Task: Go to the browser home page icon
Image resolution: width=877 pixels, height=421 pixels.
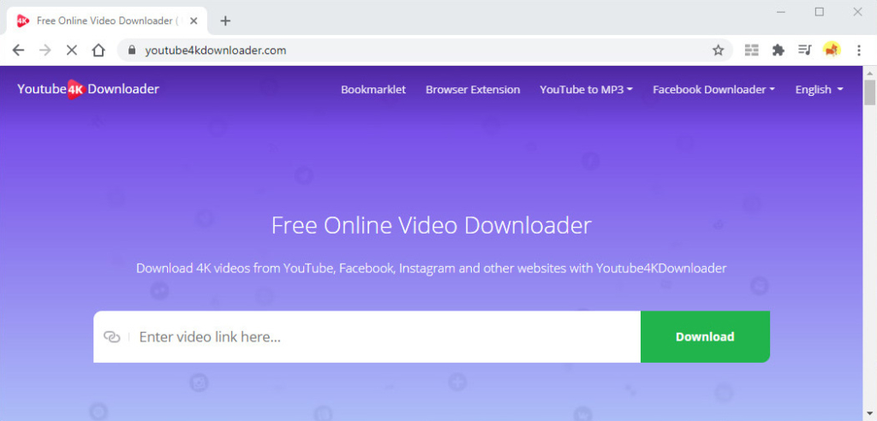Action: (x=98, y=50)
